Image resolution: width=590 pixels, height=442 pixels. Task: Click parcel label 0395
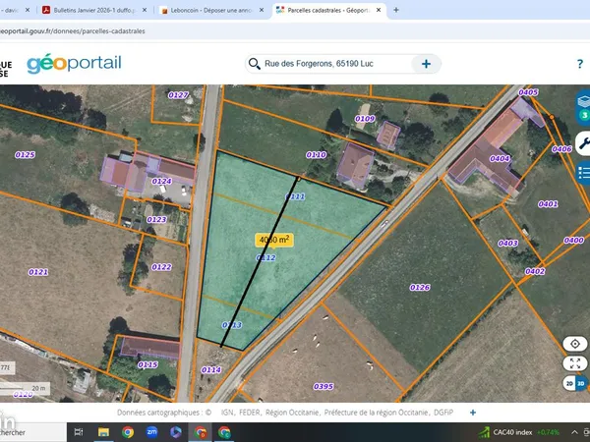tap(324, 387)
